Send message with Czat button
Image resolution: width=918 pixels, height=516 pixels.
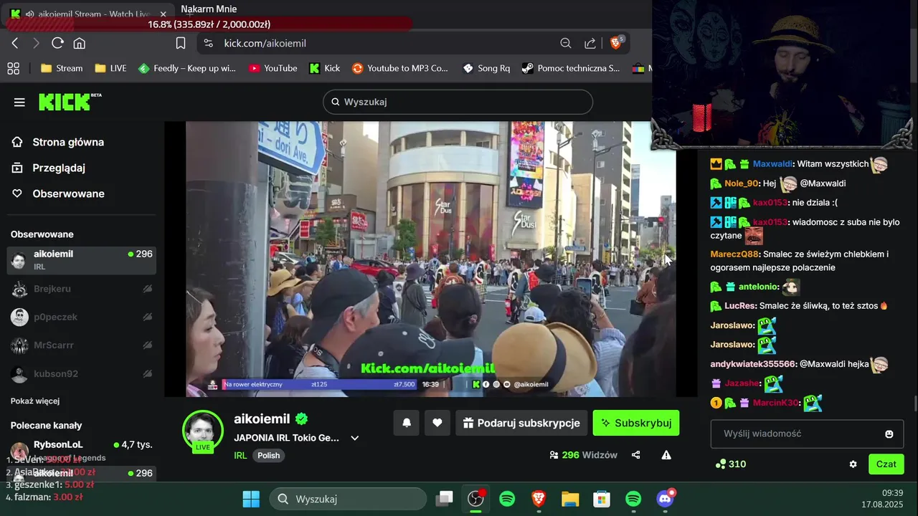pos(886,464)
